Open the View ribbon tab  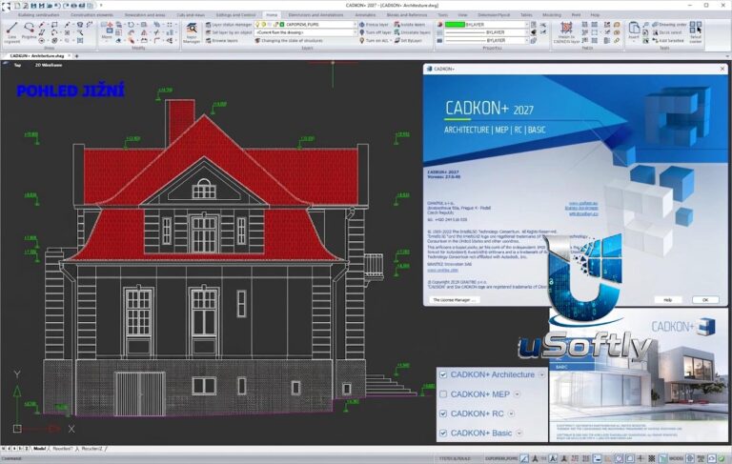(462, 15)
